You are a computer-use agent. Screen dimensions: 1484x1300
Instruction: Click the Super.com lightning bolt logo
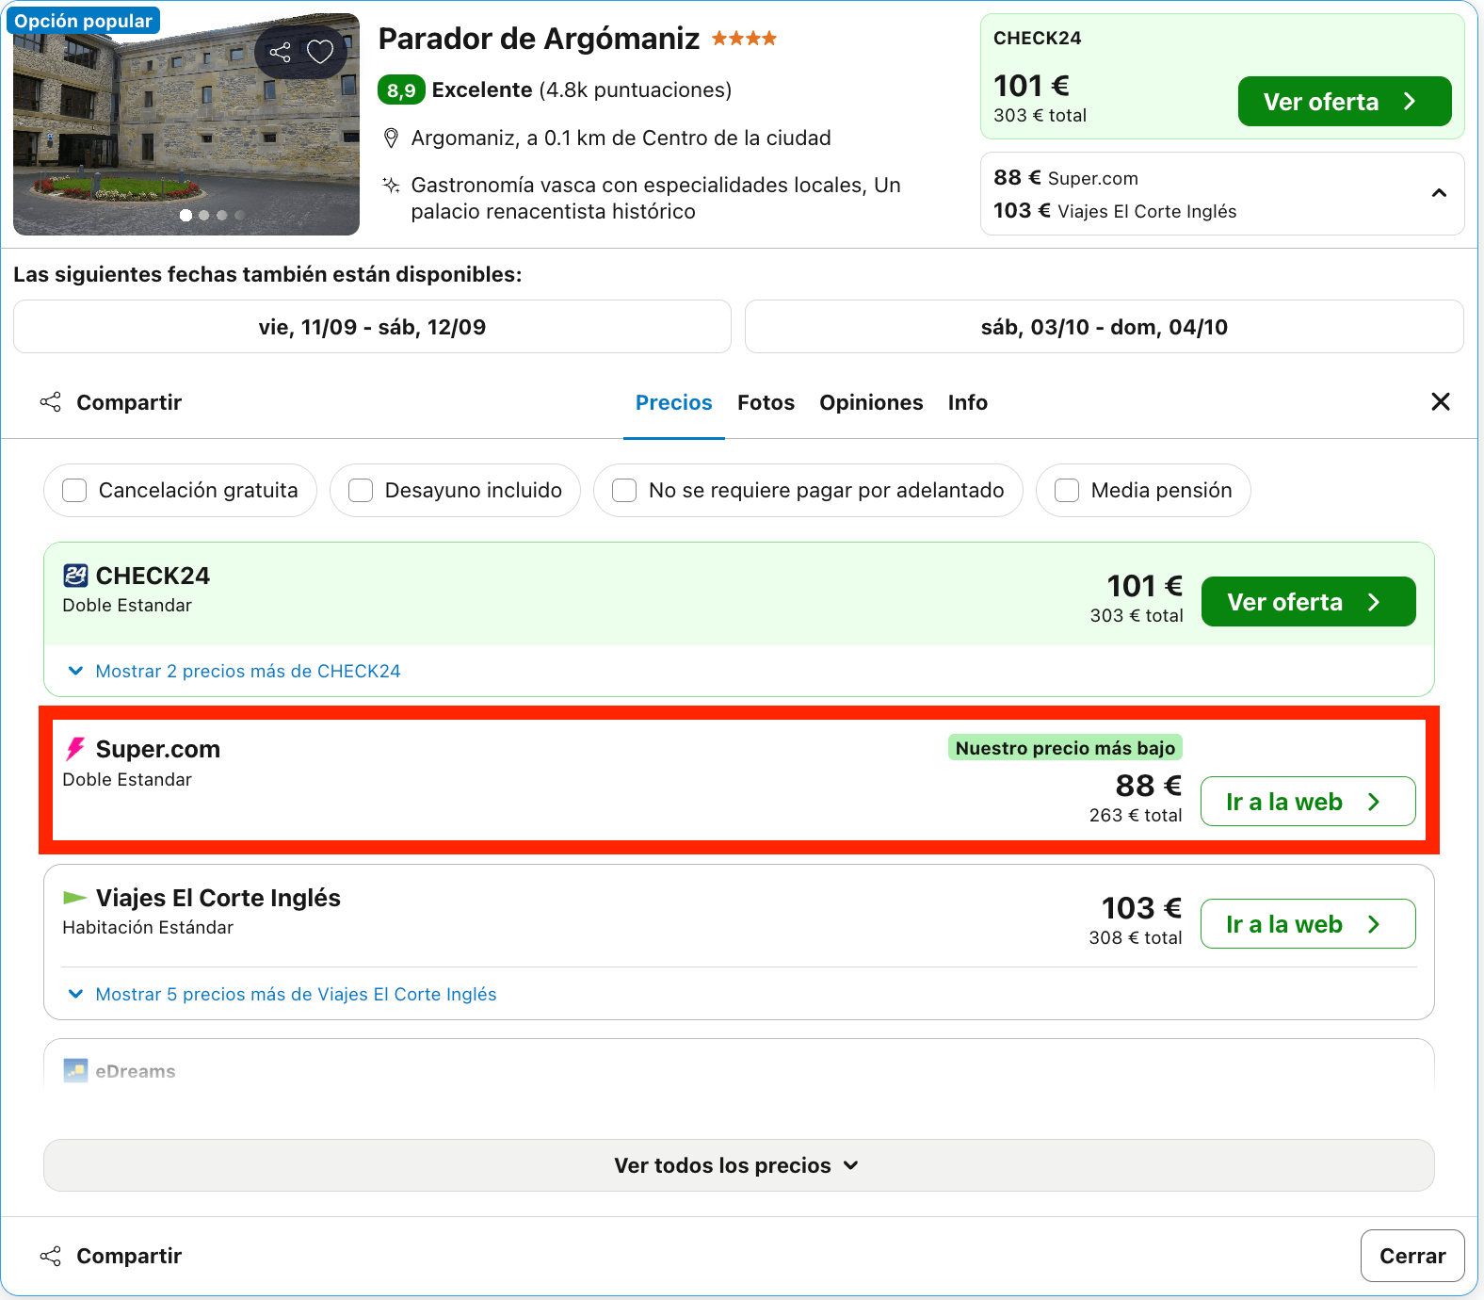(x=75, y=749)
